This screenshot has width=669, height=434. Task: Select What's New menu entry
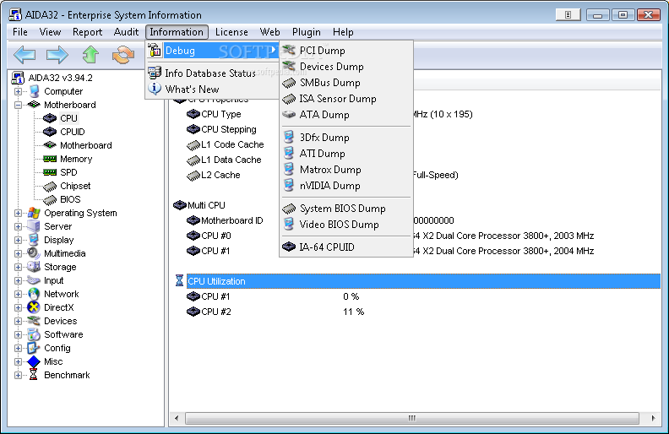212,90
